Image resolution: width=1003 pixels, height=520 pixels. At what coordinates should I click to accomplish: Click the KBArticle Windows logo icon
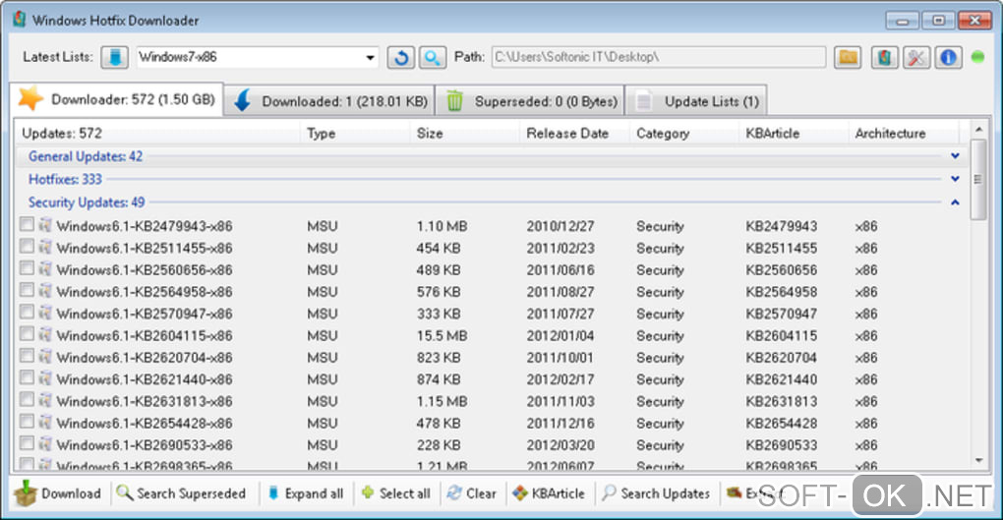coord(520,493)
